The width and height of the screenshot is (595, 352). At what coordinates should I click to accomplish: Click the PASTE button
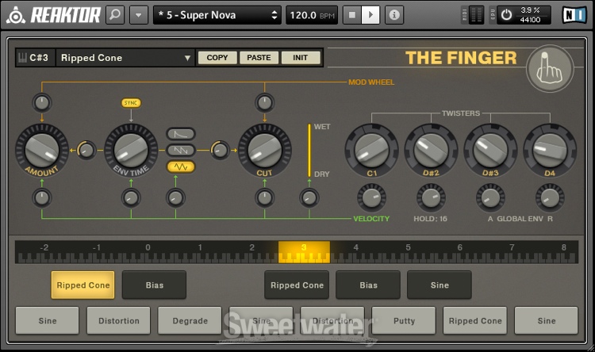click(259, 58)
